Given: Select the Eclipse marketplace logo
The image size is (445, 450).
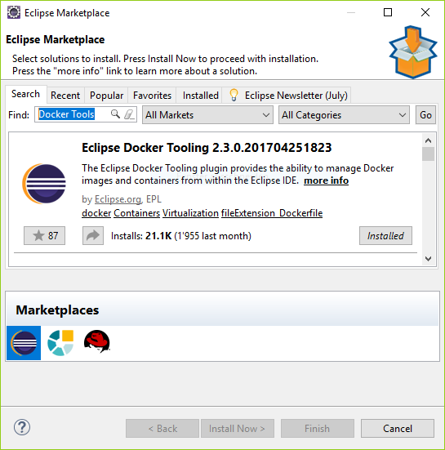Looking at the screenshot, I should pos(24,343).
